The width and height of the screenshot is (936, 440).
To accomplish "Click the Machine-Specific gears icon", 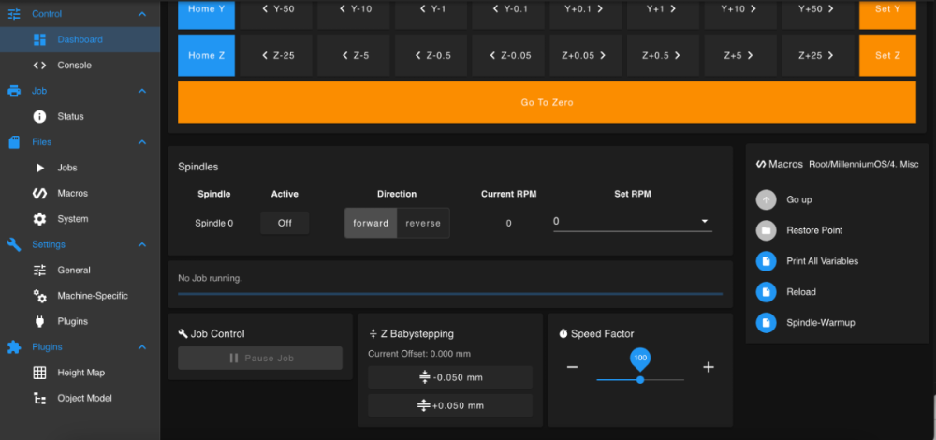I will pyautogui.click(x=39, y=296).
